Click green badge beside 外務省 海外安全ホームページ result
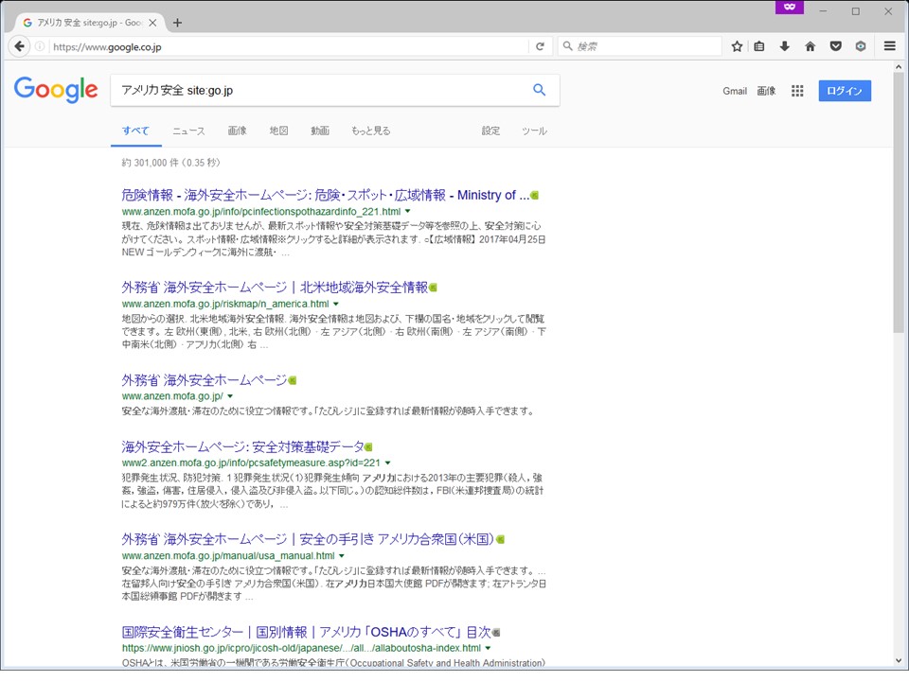This screenshot has width=909, height=681. pos(293,380)
